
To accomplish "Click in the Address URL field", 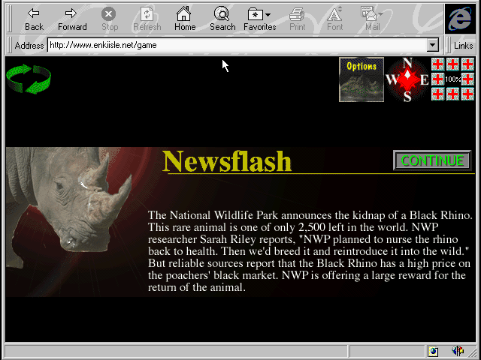I will pyautogui.click(x=237, y=45).
